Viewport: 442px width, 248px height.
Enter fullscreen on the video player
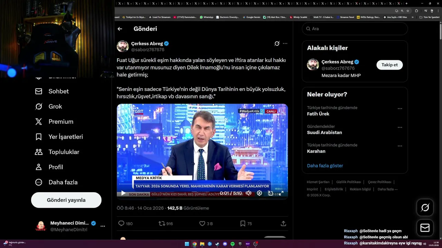click(x=281, y=193)
